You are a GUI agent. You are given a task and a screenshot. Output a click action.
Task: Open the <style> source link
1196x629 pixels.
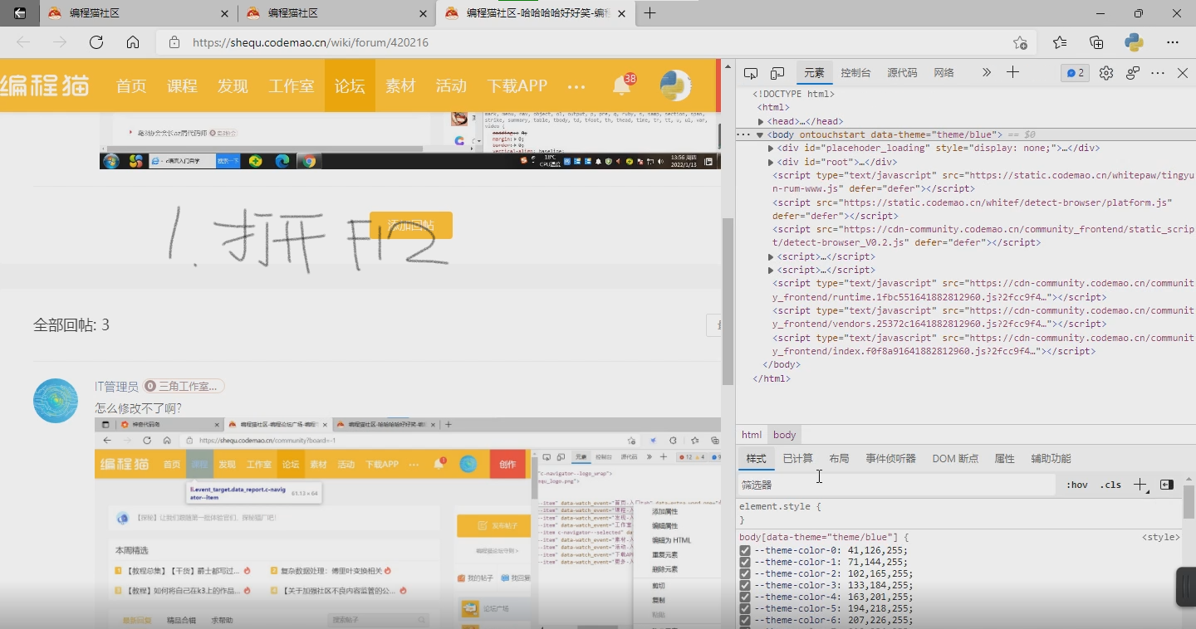1161,538
